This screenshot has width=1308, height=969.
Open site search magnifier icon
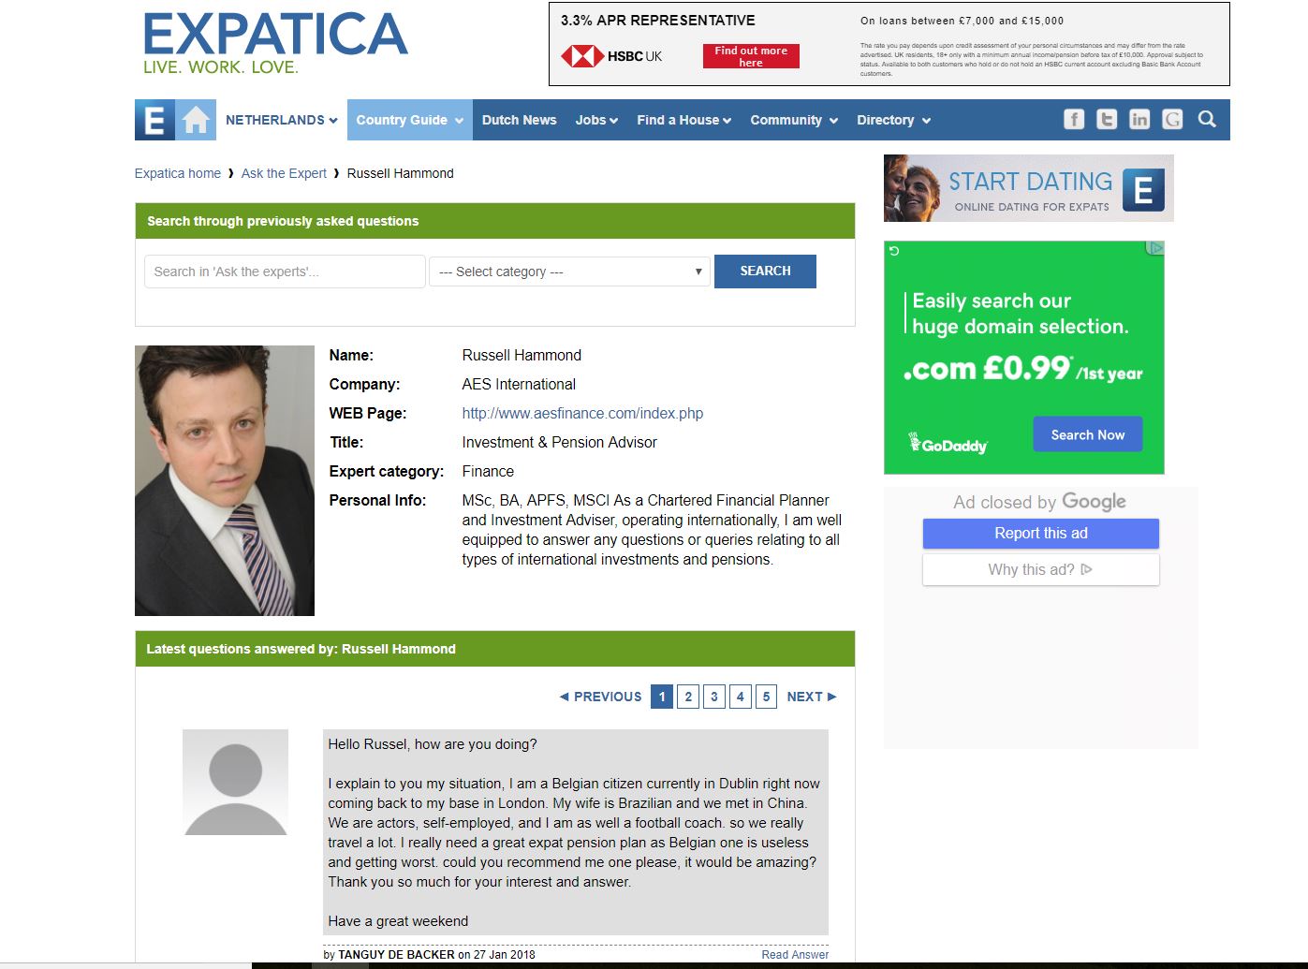[1208, 119]
